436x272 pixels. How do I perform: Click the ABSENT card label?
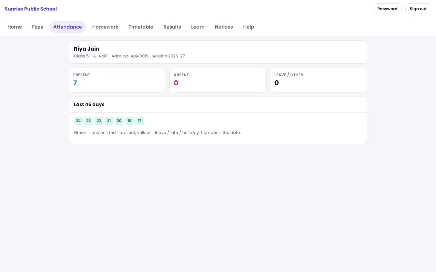(x=181, y=75)
